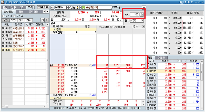The width and height of the screenshot is (205, 112).
Task: Open the stock code history dropdown
Action: click(67, 8)
